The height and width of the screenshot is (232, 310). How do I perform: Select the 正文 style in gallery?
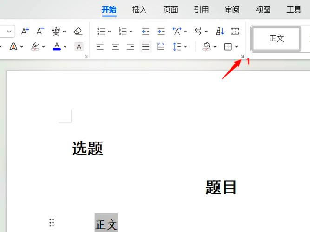tap(277, 39)
